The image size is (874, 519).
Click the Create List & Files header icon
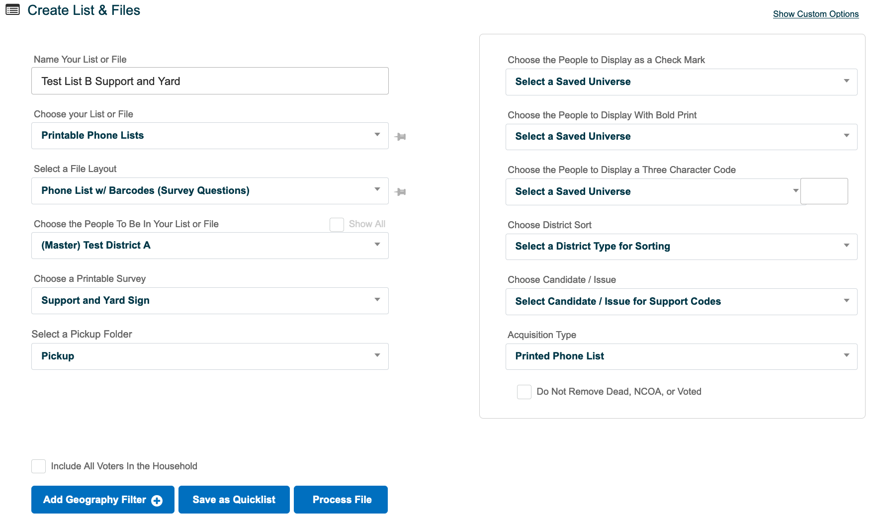click(12, 9)
